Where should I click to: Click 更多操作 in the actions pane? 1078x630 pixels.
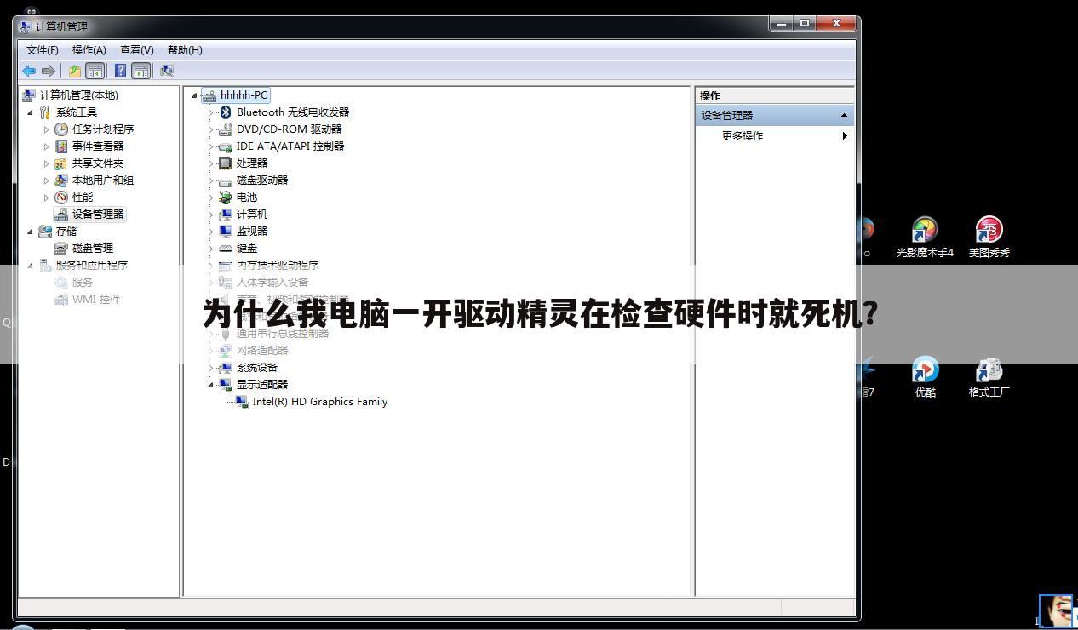(743, 136)
